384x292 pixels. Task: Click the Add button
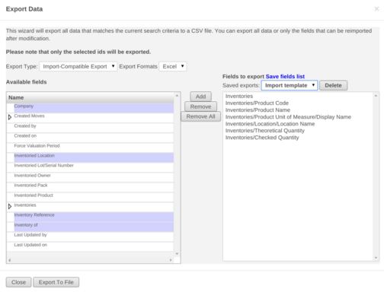[200, 97]
